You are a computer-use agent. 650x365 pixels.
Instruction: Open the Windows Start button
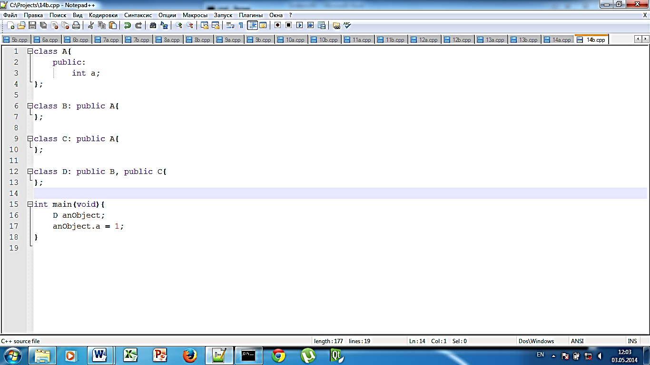click(13, 355)
